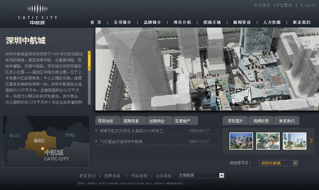The image size is (319, 190).
Task: Open 招商天地 menu item
Action: (x=212, y=22)
